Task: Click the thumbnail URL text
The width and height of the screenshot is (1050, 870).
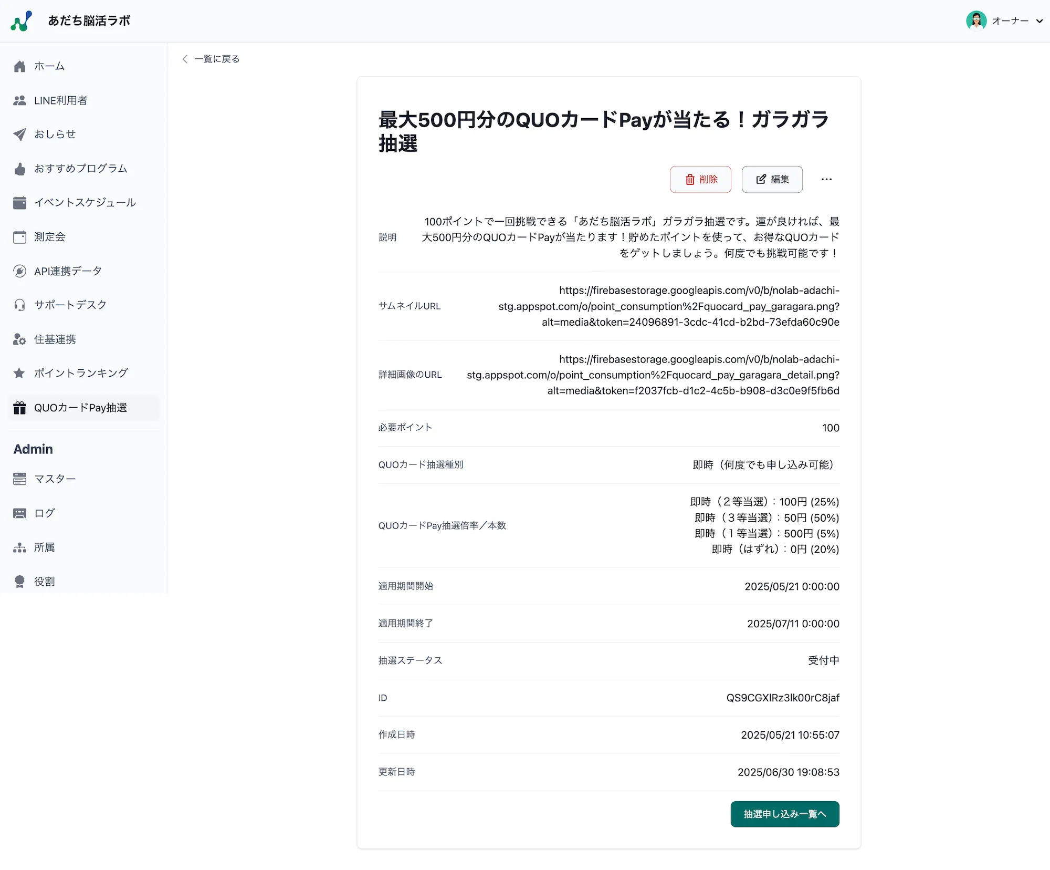Action: coord(668,306)
